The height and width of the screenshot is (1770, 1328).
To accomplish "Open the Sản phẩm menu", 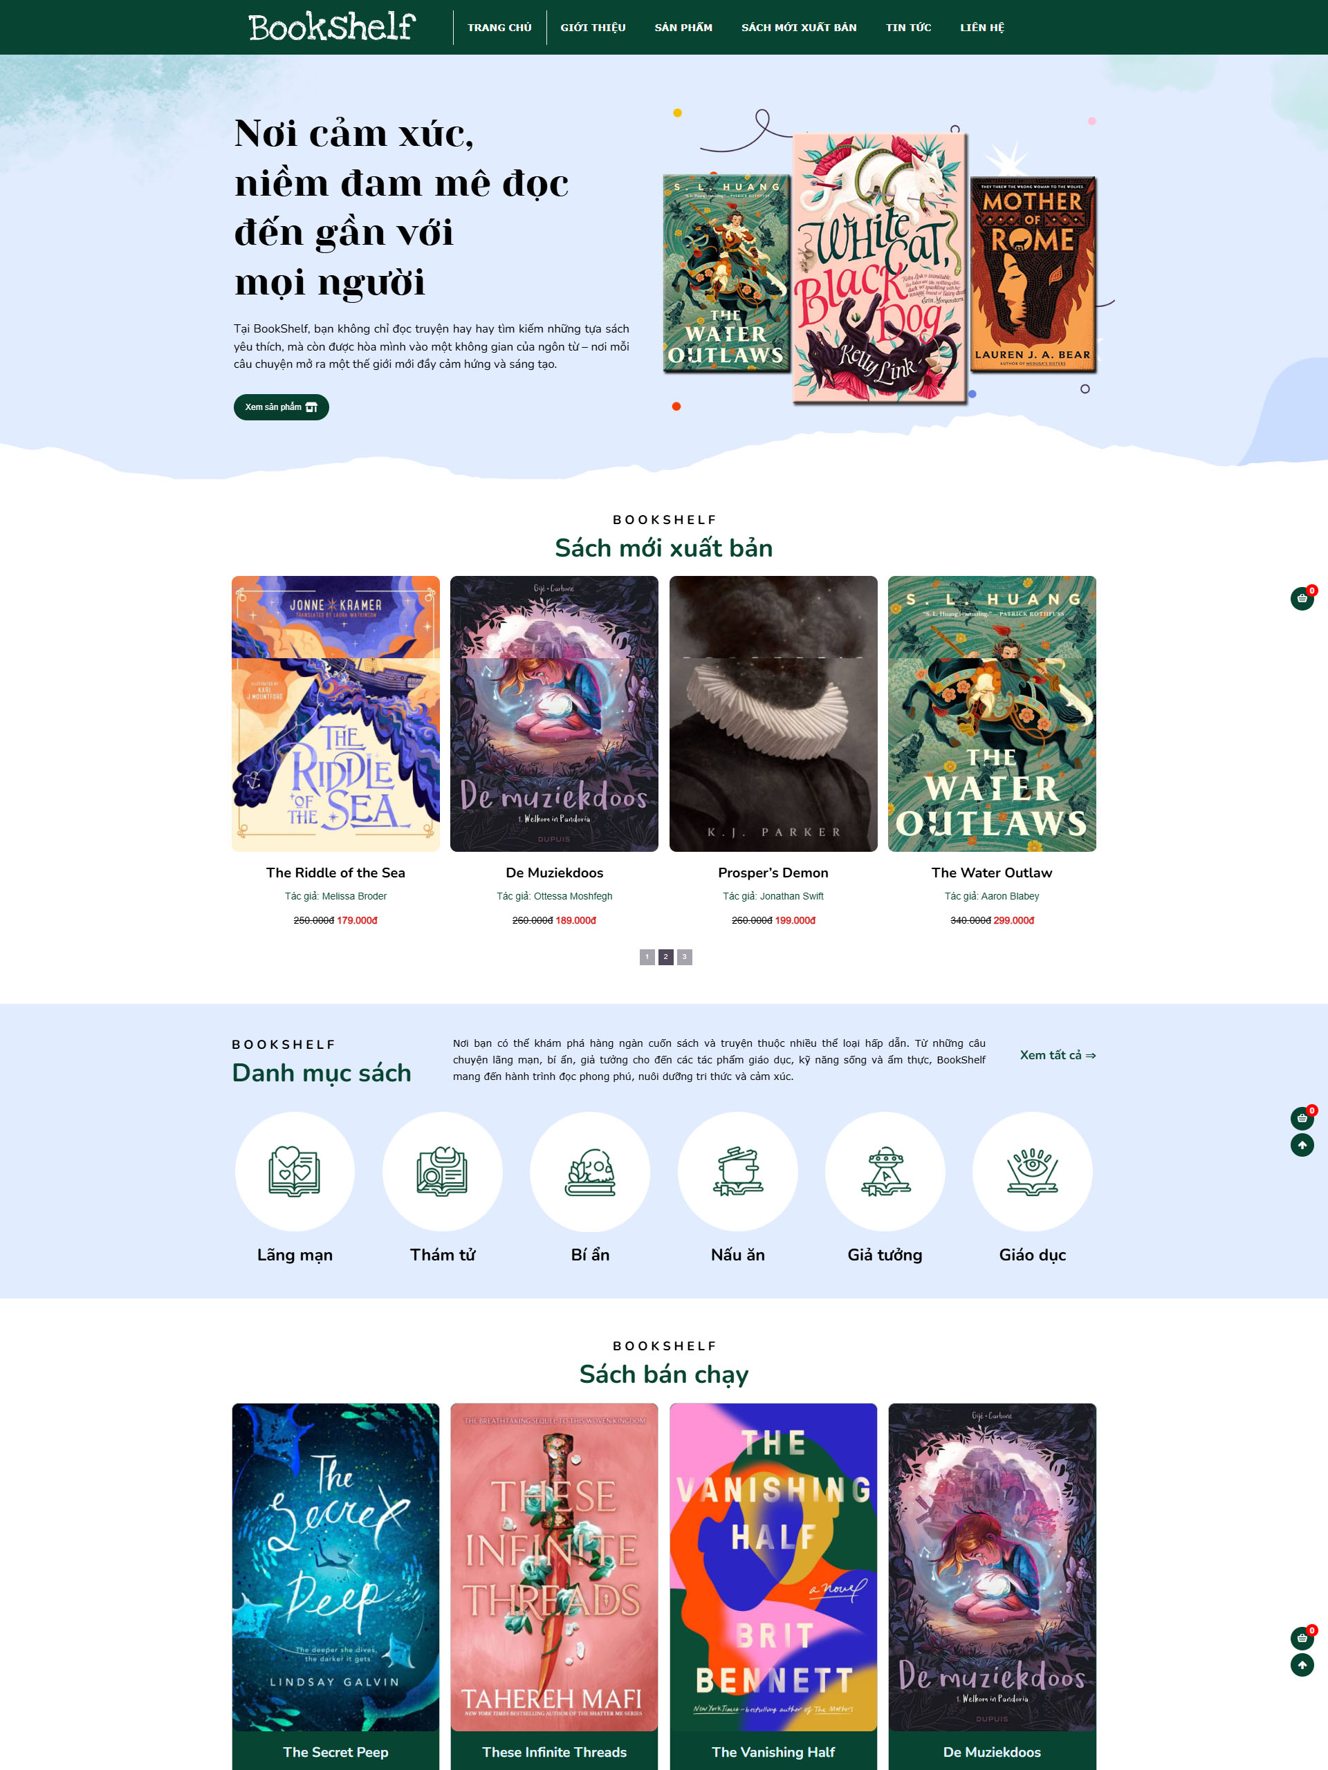I will (x=683, y=27).
